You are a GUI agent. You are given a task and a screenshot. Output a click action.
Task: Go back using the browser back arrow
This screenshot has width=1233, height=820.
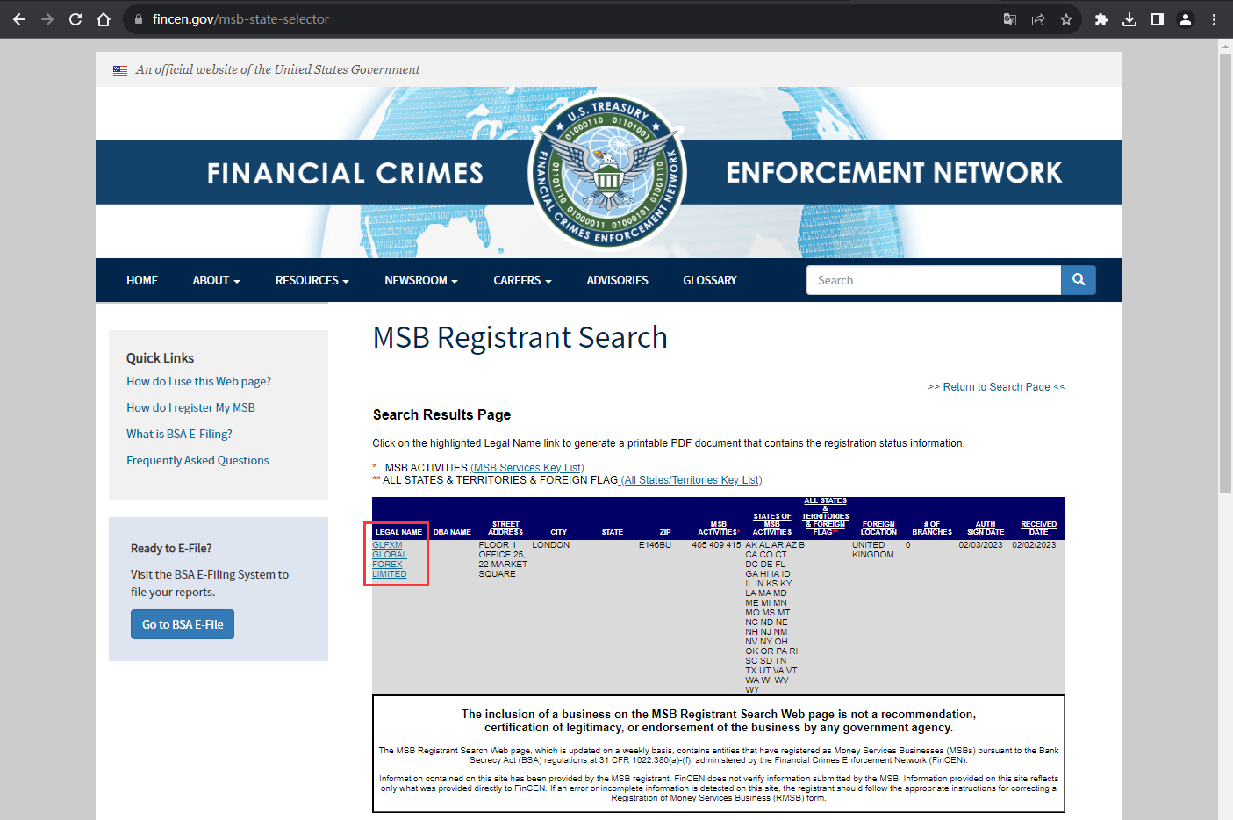click(x=19, y=19)
